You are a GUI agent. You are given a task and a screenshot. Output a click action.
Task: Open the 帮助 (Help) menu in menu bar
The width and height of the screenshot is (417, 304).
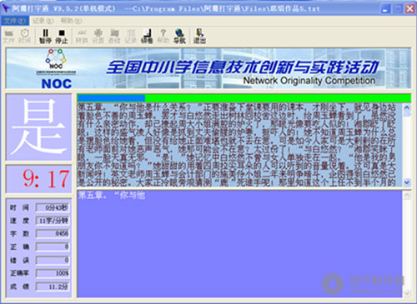pyautogui.click(x=71, y=21)
